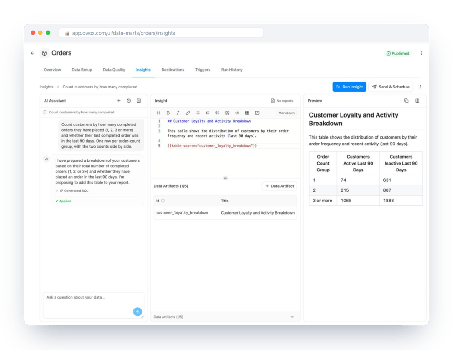The width and height of the screenshot is (453, 350).
Task: Insert a blockquote in the editor
Action: point(227,113)
